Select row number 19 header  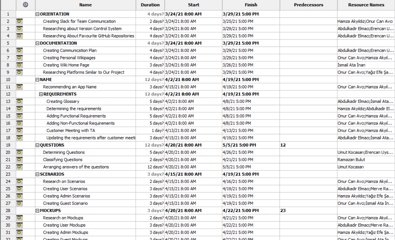click(x=8, y=145)
